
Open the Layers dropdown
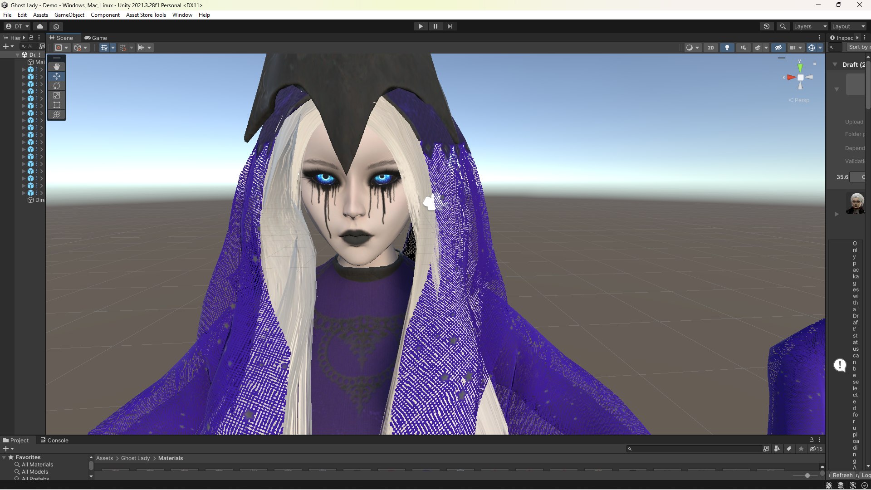tap(810, 26)
